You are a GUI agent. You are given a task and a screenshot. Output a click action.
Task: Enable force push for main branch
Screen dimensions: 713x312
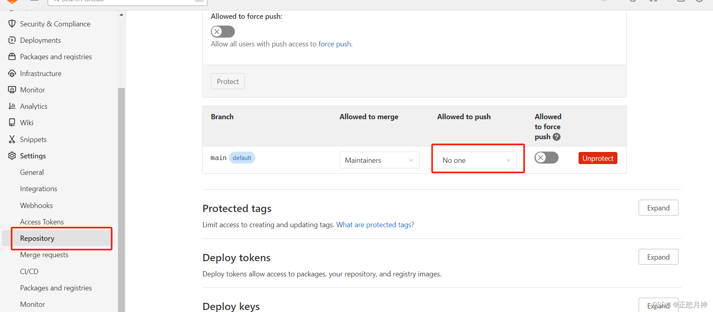(x=546, y=158)
